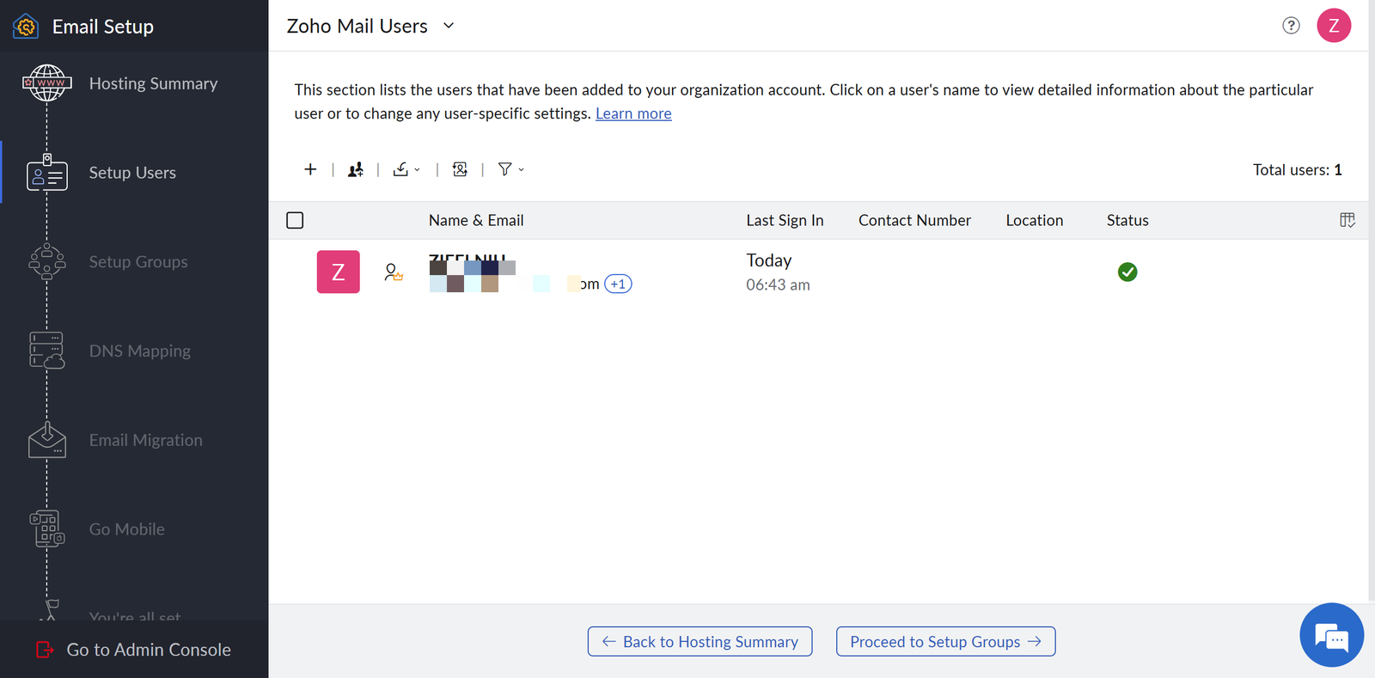Click the user's pink Z avatar in the row
Viewport: 1375px width, 678px height.
[339, 272]
